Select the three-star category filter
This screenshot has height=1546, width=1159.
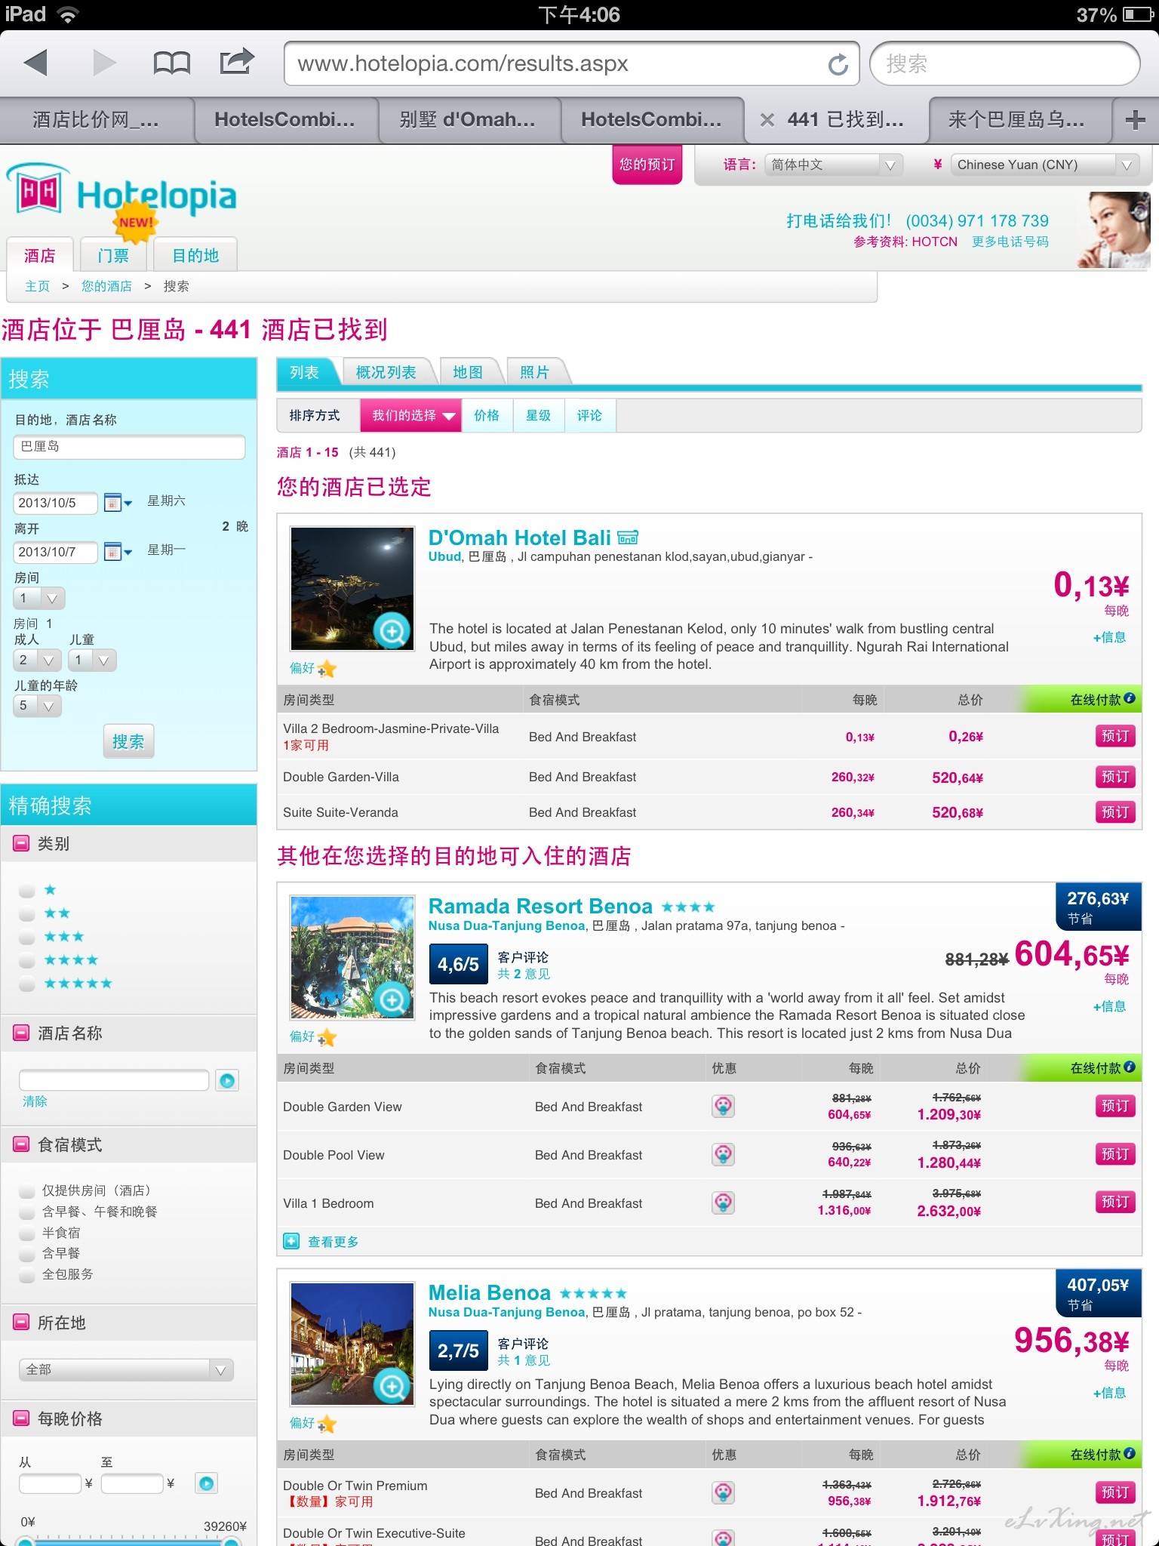click(27, 938)
